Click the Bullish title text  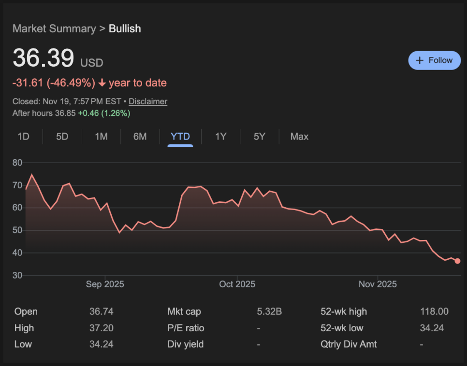coord(125,28)
